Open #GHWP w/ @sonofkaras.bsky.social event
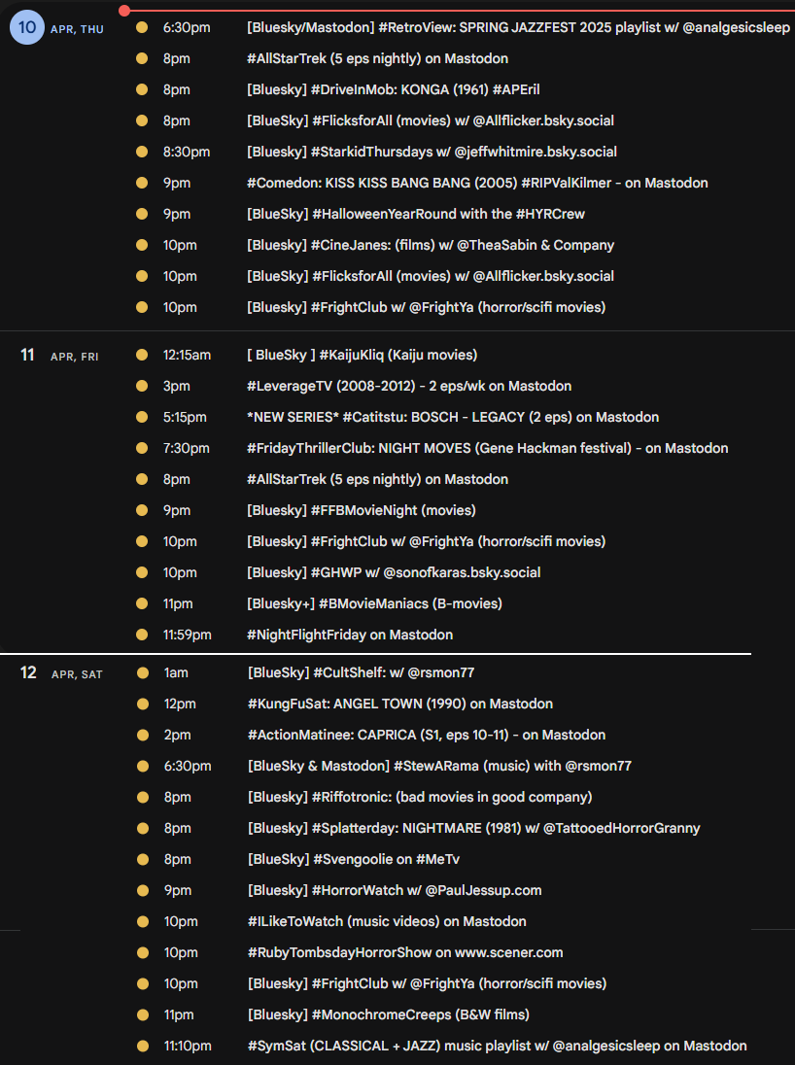This screenshot has width=795, height=1065. coord(395,573)
